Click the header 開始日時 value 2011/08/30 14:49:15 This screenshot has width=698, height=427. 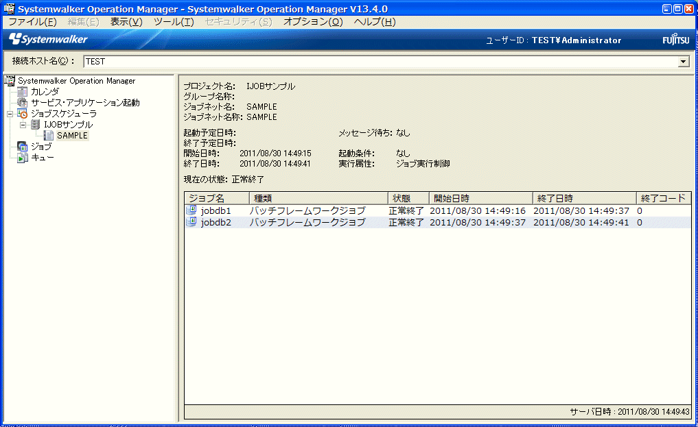pyautogui.click(x=275, y=154)
